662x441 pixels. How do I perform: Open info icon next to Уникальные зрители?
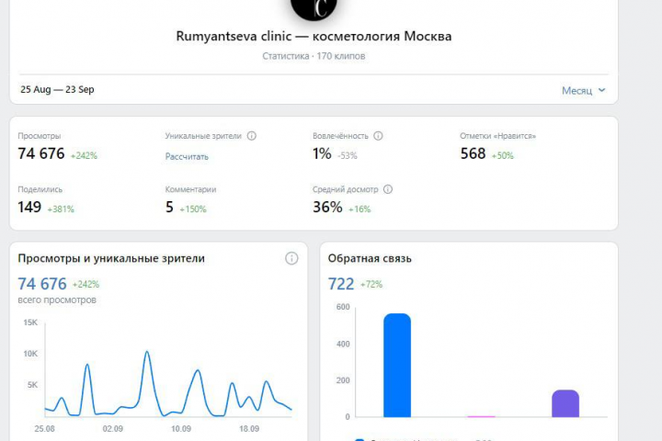(252, 136)
